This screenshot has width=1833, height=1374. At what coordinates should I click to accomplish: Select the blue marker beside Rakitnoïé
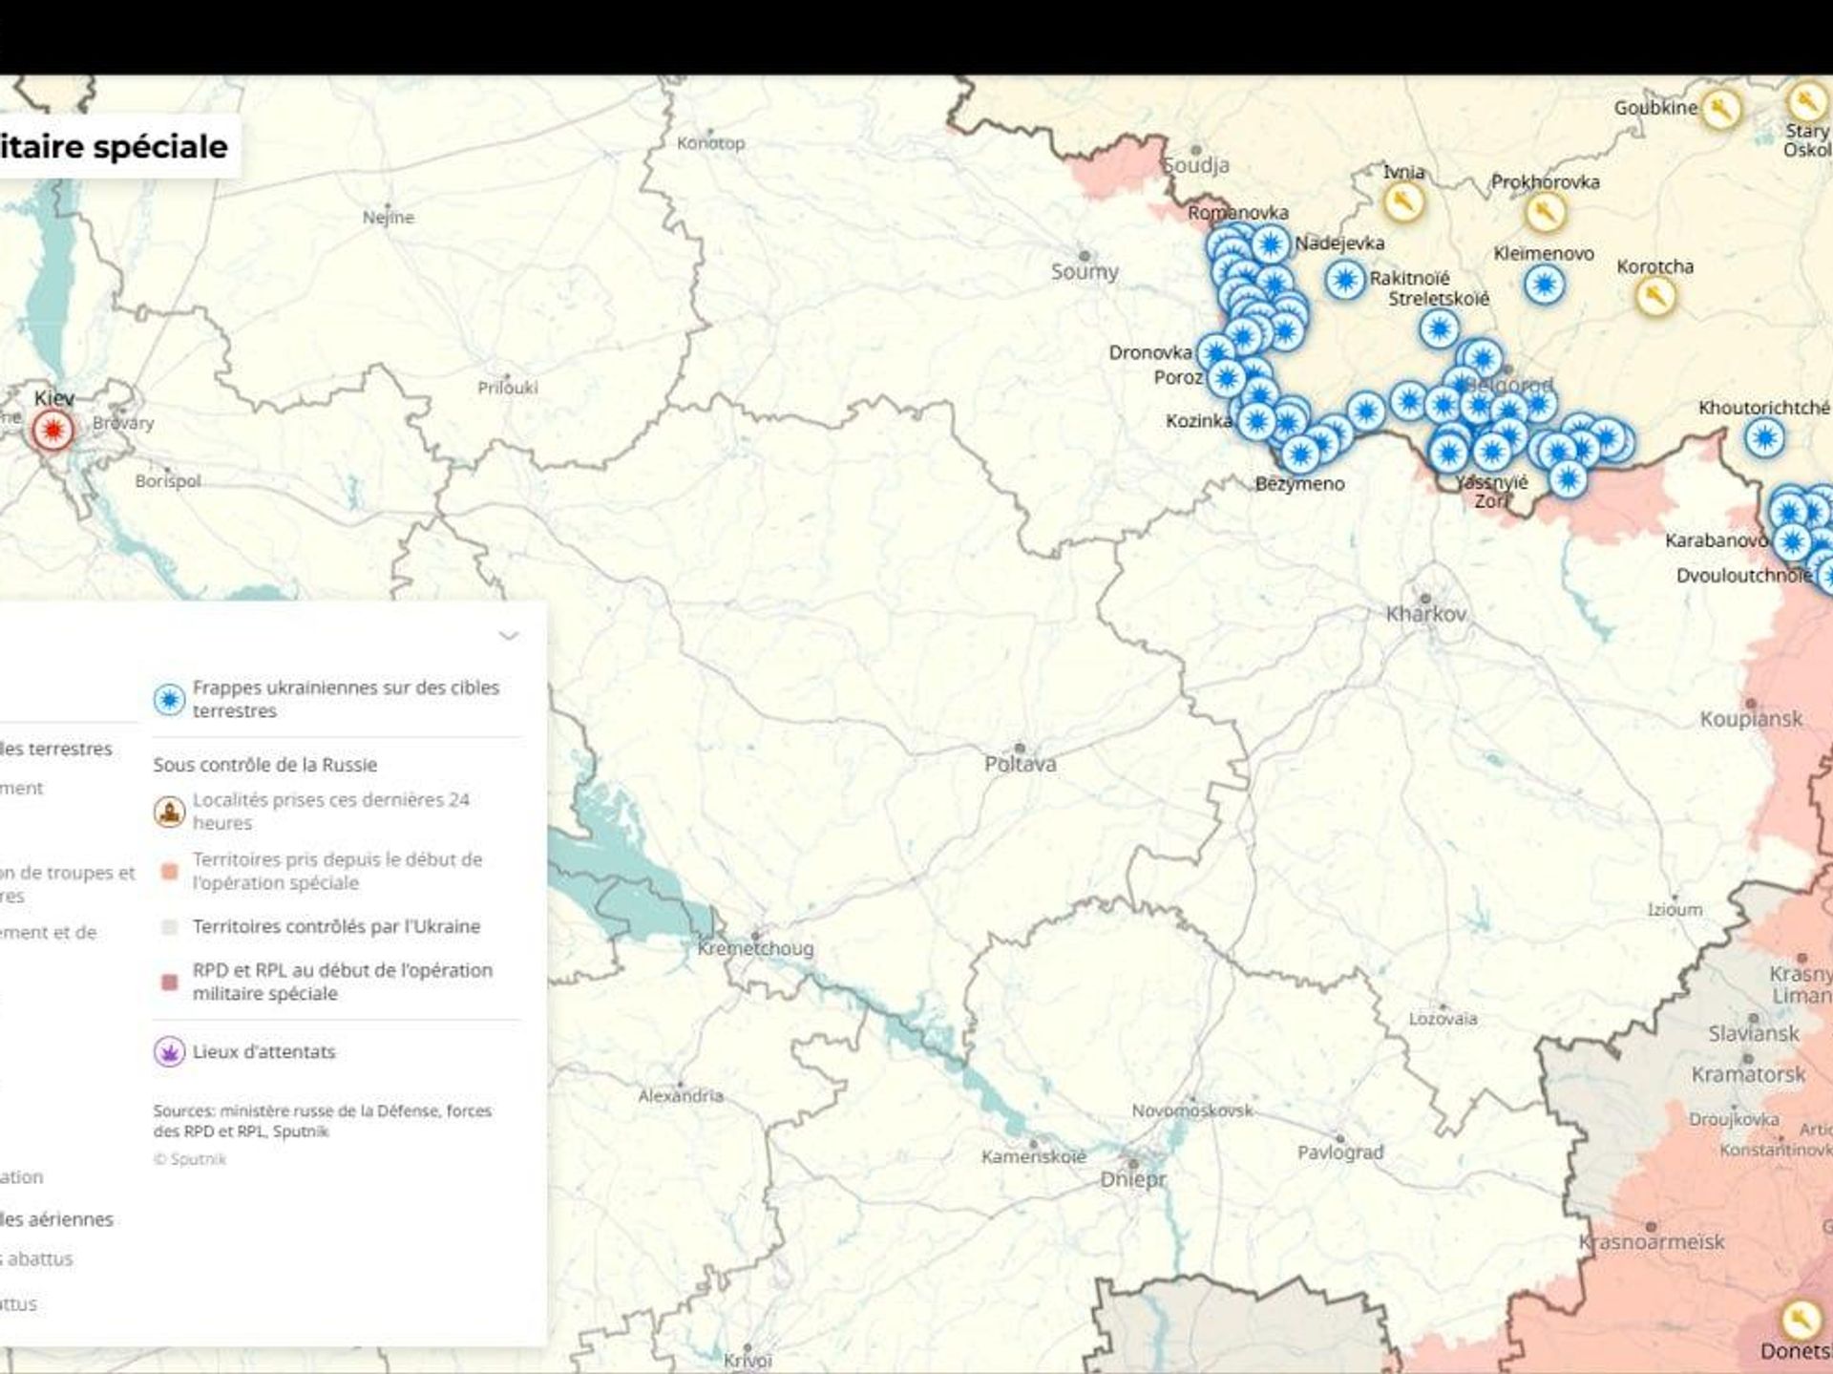[x=1345, y=280]
